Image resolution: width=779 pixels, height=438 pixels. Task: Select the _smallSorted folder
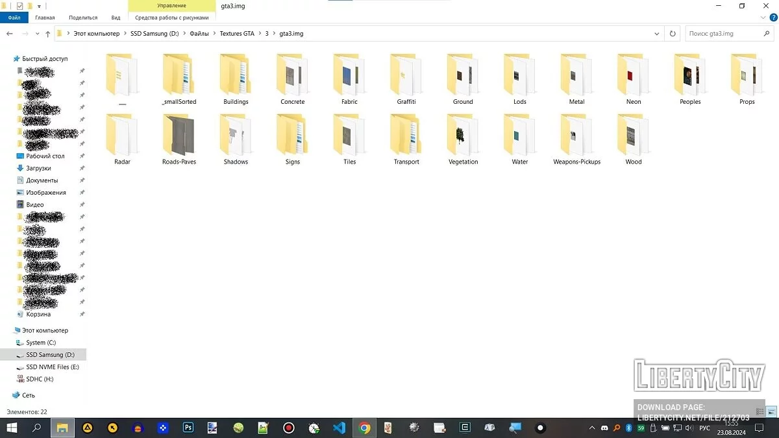(179, 80)
